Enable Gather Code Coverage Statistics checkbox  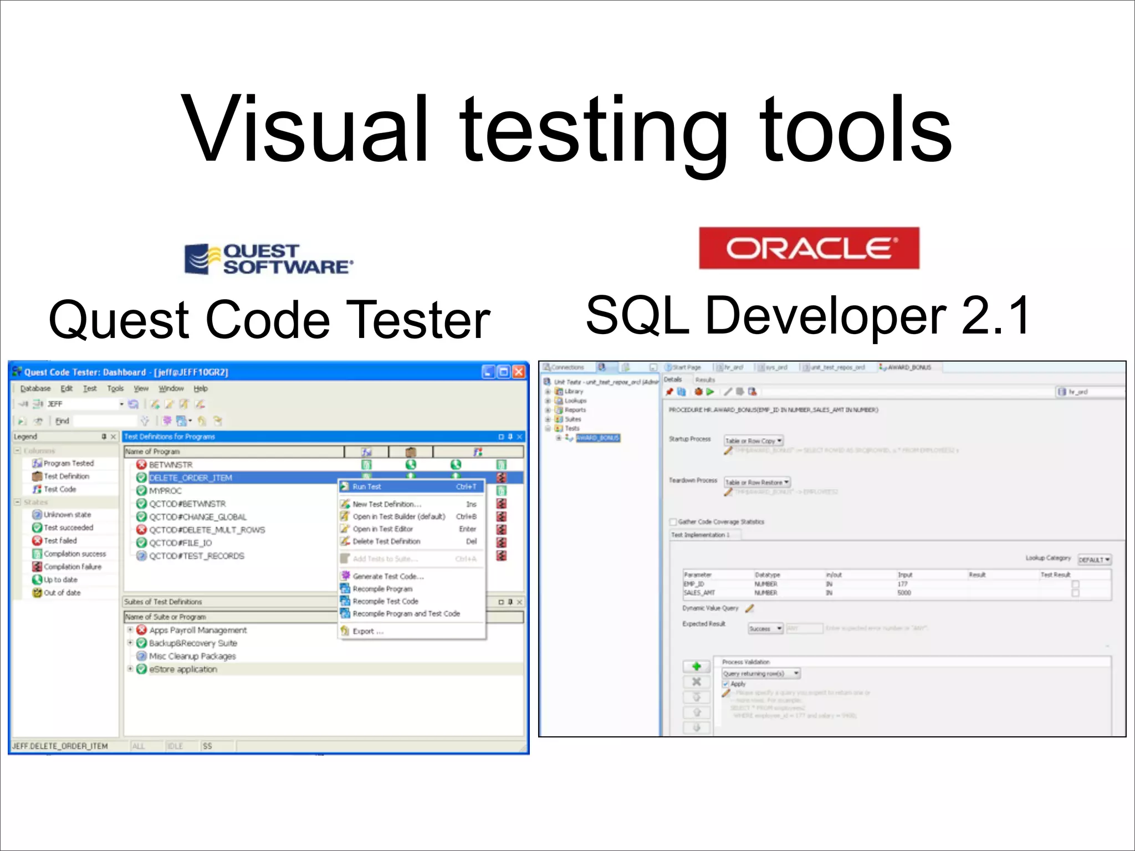pos(673,522)
